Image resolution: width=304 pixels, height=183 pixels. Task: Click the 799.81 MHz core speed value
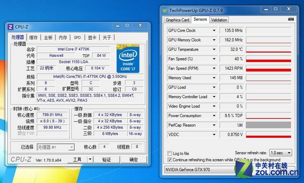tap(52, 115)
